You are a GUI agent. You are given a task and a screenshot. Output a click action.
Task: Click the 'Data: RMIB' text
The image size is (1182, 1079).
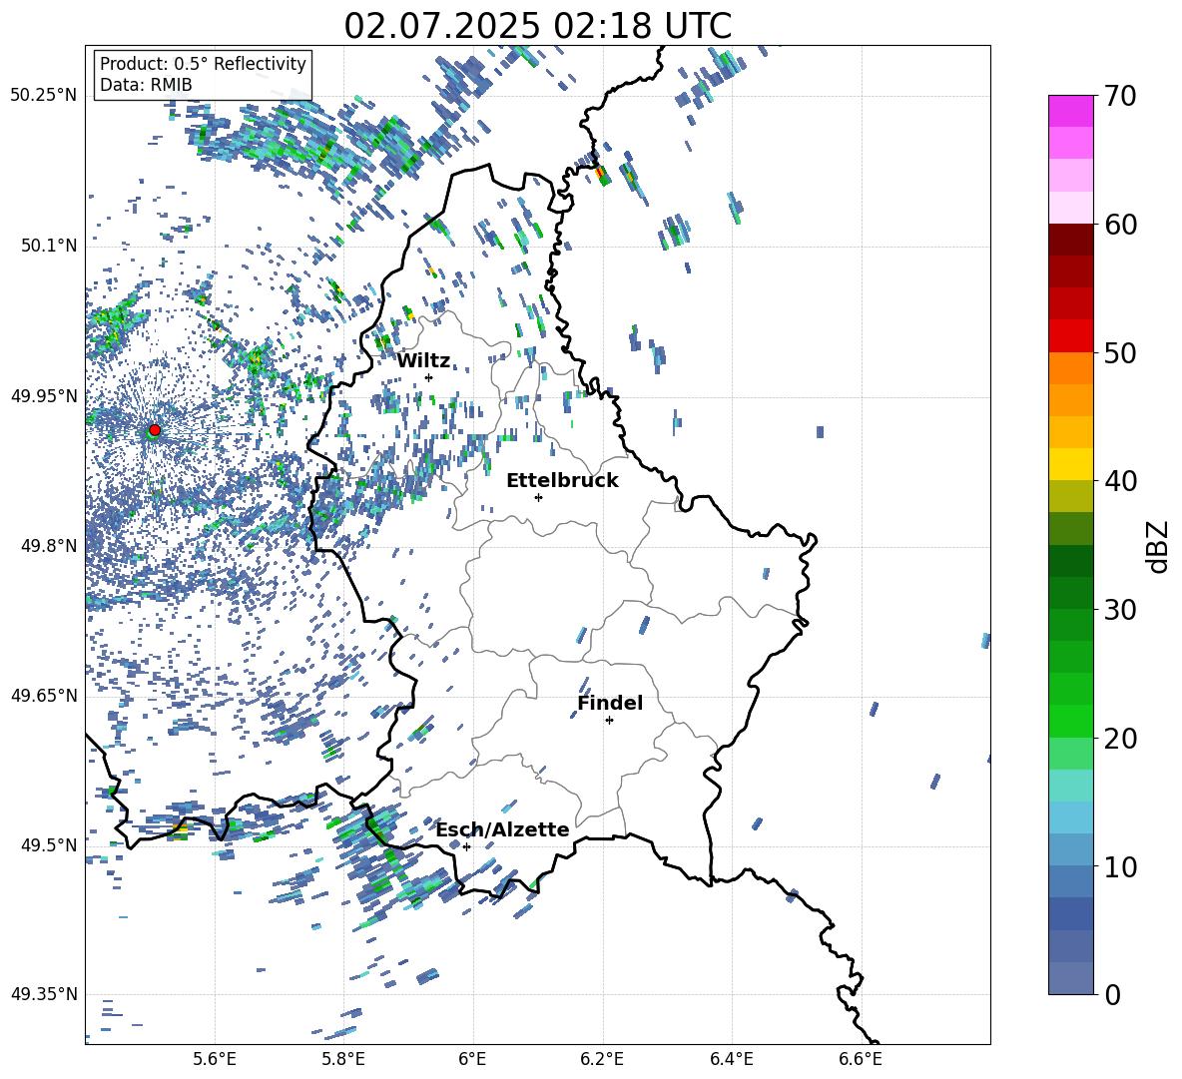(146, 85)
